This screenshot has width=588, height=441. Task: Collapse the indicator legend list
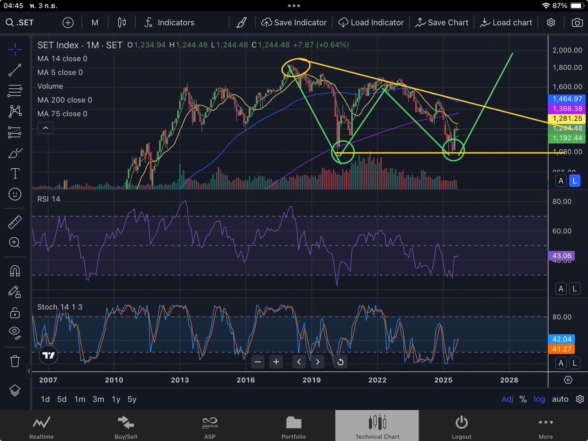click(45, 128)
